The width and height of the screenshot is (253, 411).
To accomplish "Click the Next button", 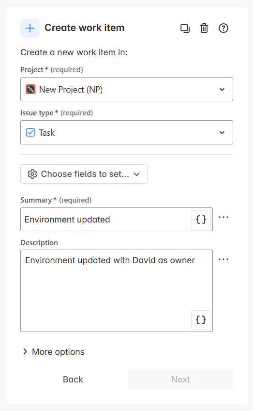I will tap(180, 379).
